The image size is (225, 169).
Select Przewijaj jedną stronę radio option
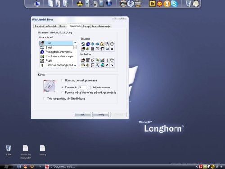[63, 93]
